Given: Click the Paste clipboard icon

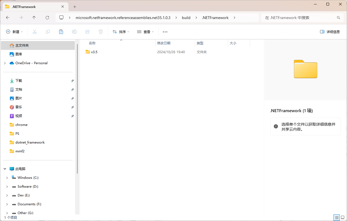Looking at the screenshot, I should pyautogui.click(x=61, y=32).
